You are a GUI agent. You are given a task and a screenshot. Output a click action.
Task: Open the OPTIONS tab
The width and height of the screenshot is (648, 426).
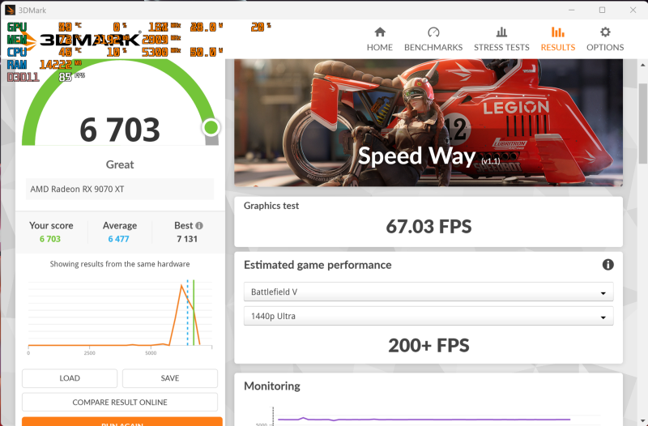coord(605,39)
